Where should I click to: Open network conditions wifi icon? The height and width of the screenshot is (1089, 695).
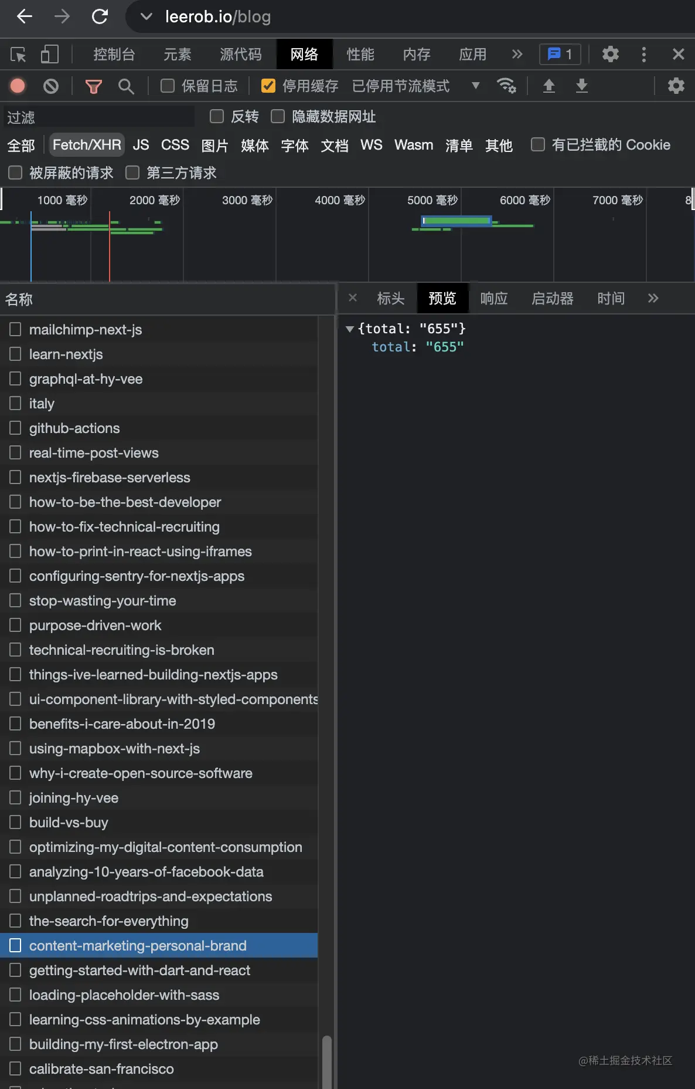(x=506, y=86)
